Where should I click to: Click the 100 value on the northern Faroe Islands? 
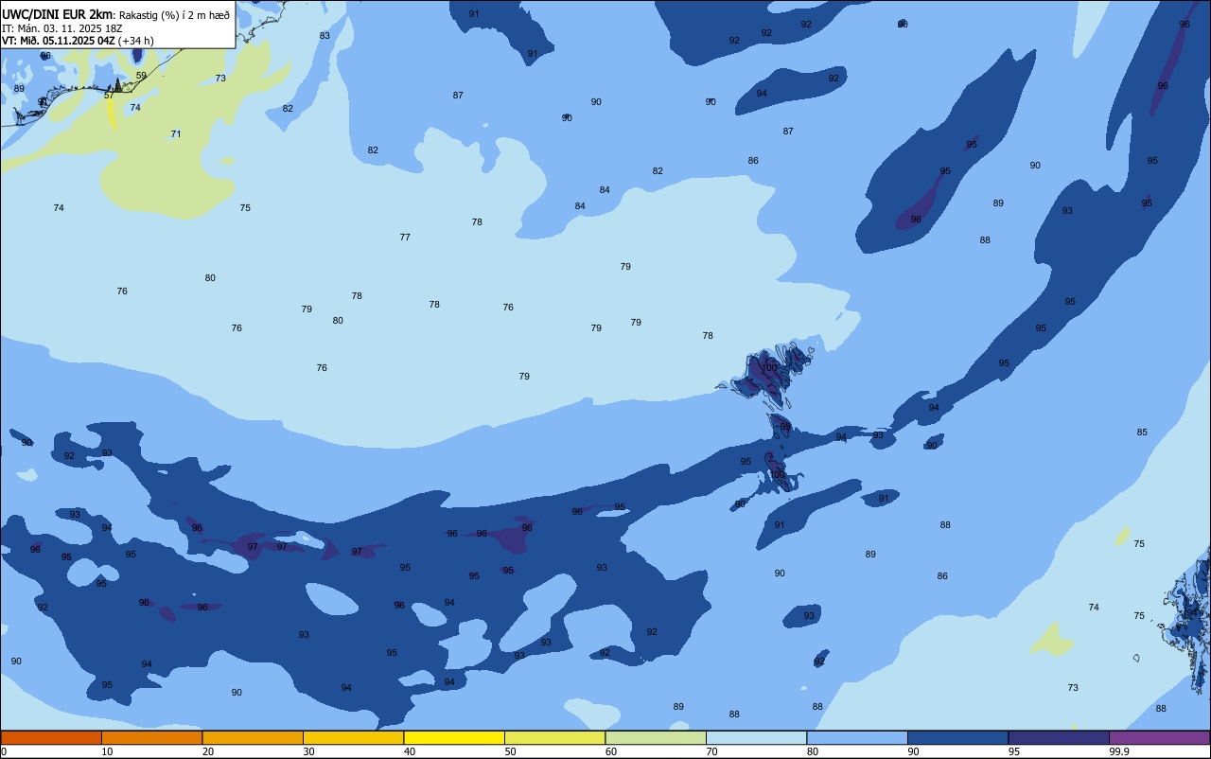(769, 368)
